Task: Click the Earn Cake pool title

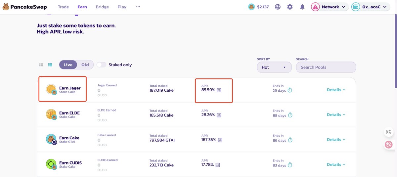Action: 69,138
